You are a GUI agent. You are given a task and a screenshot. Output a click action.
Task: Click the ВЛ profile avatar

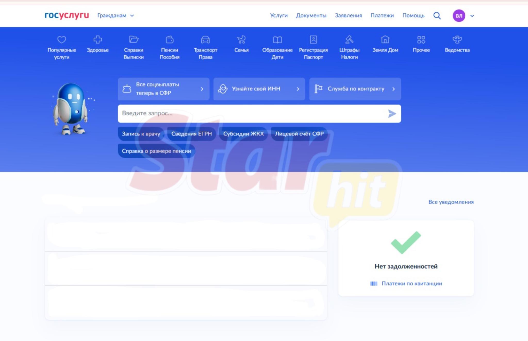[x=459, y=16]
